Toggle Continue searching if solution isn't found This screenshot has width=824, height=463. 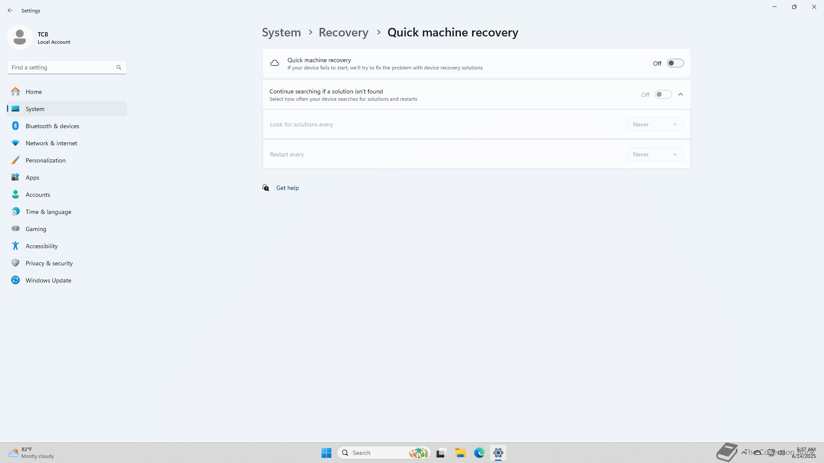point(663,94)
